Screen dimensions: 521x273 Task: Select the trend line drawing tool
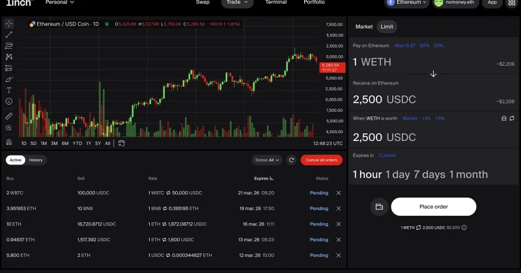[9, 34]
